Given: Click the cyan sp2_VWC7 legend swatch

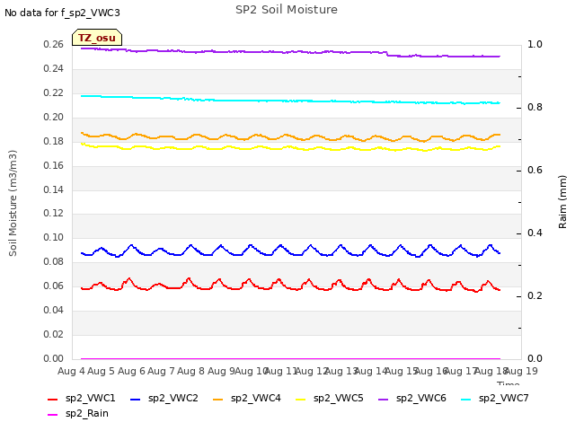Looking at the screenshot, I should coord(465,399).
